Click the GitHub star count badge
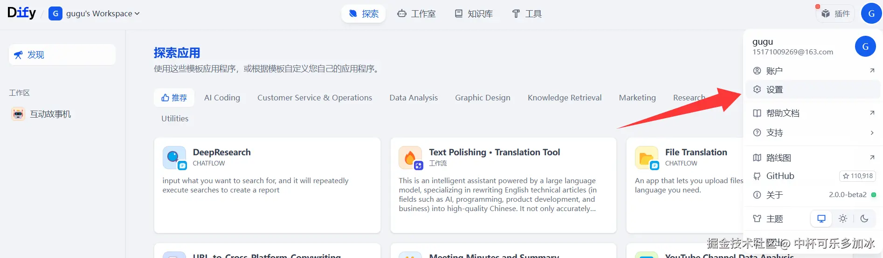This screenshot has height=258, width=883. pyautogui.click(x=857, y=176)
